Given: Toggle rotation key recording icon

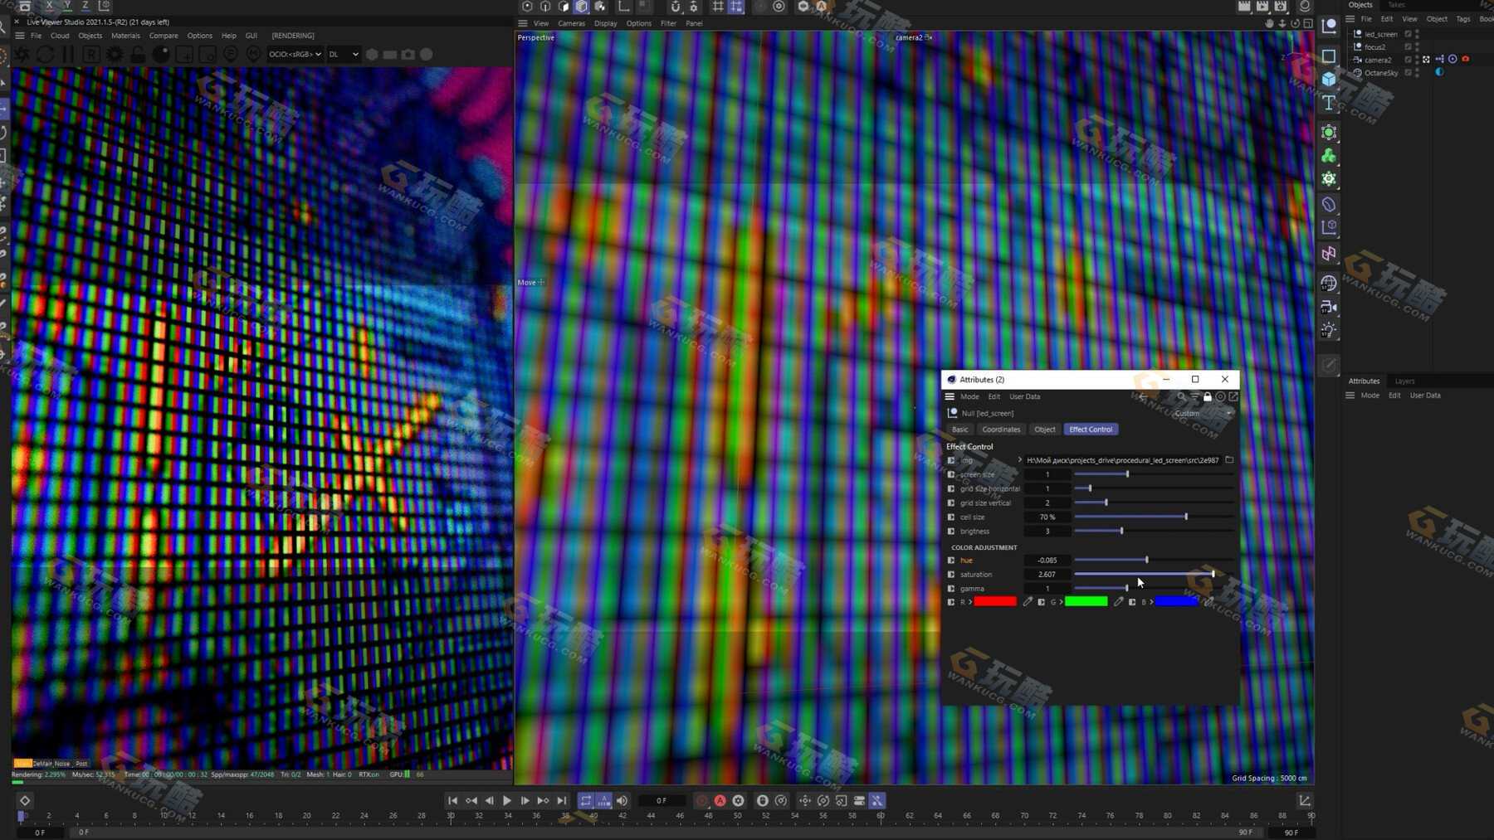Looking at the screenshot, I should click(823, 800).
